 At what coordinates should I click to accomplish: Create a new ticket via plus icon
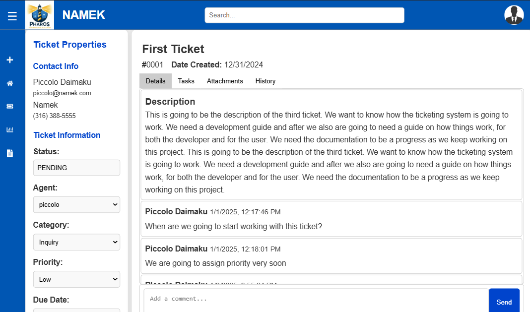point(9,60)
